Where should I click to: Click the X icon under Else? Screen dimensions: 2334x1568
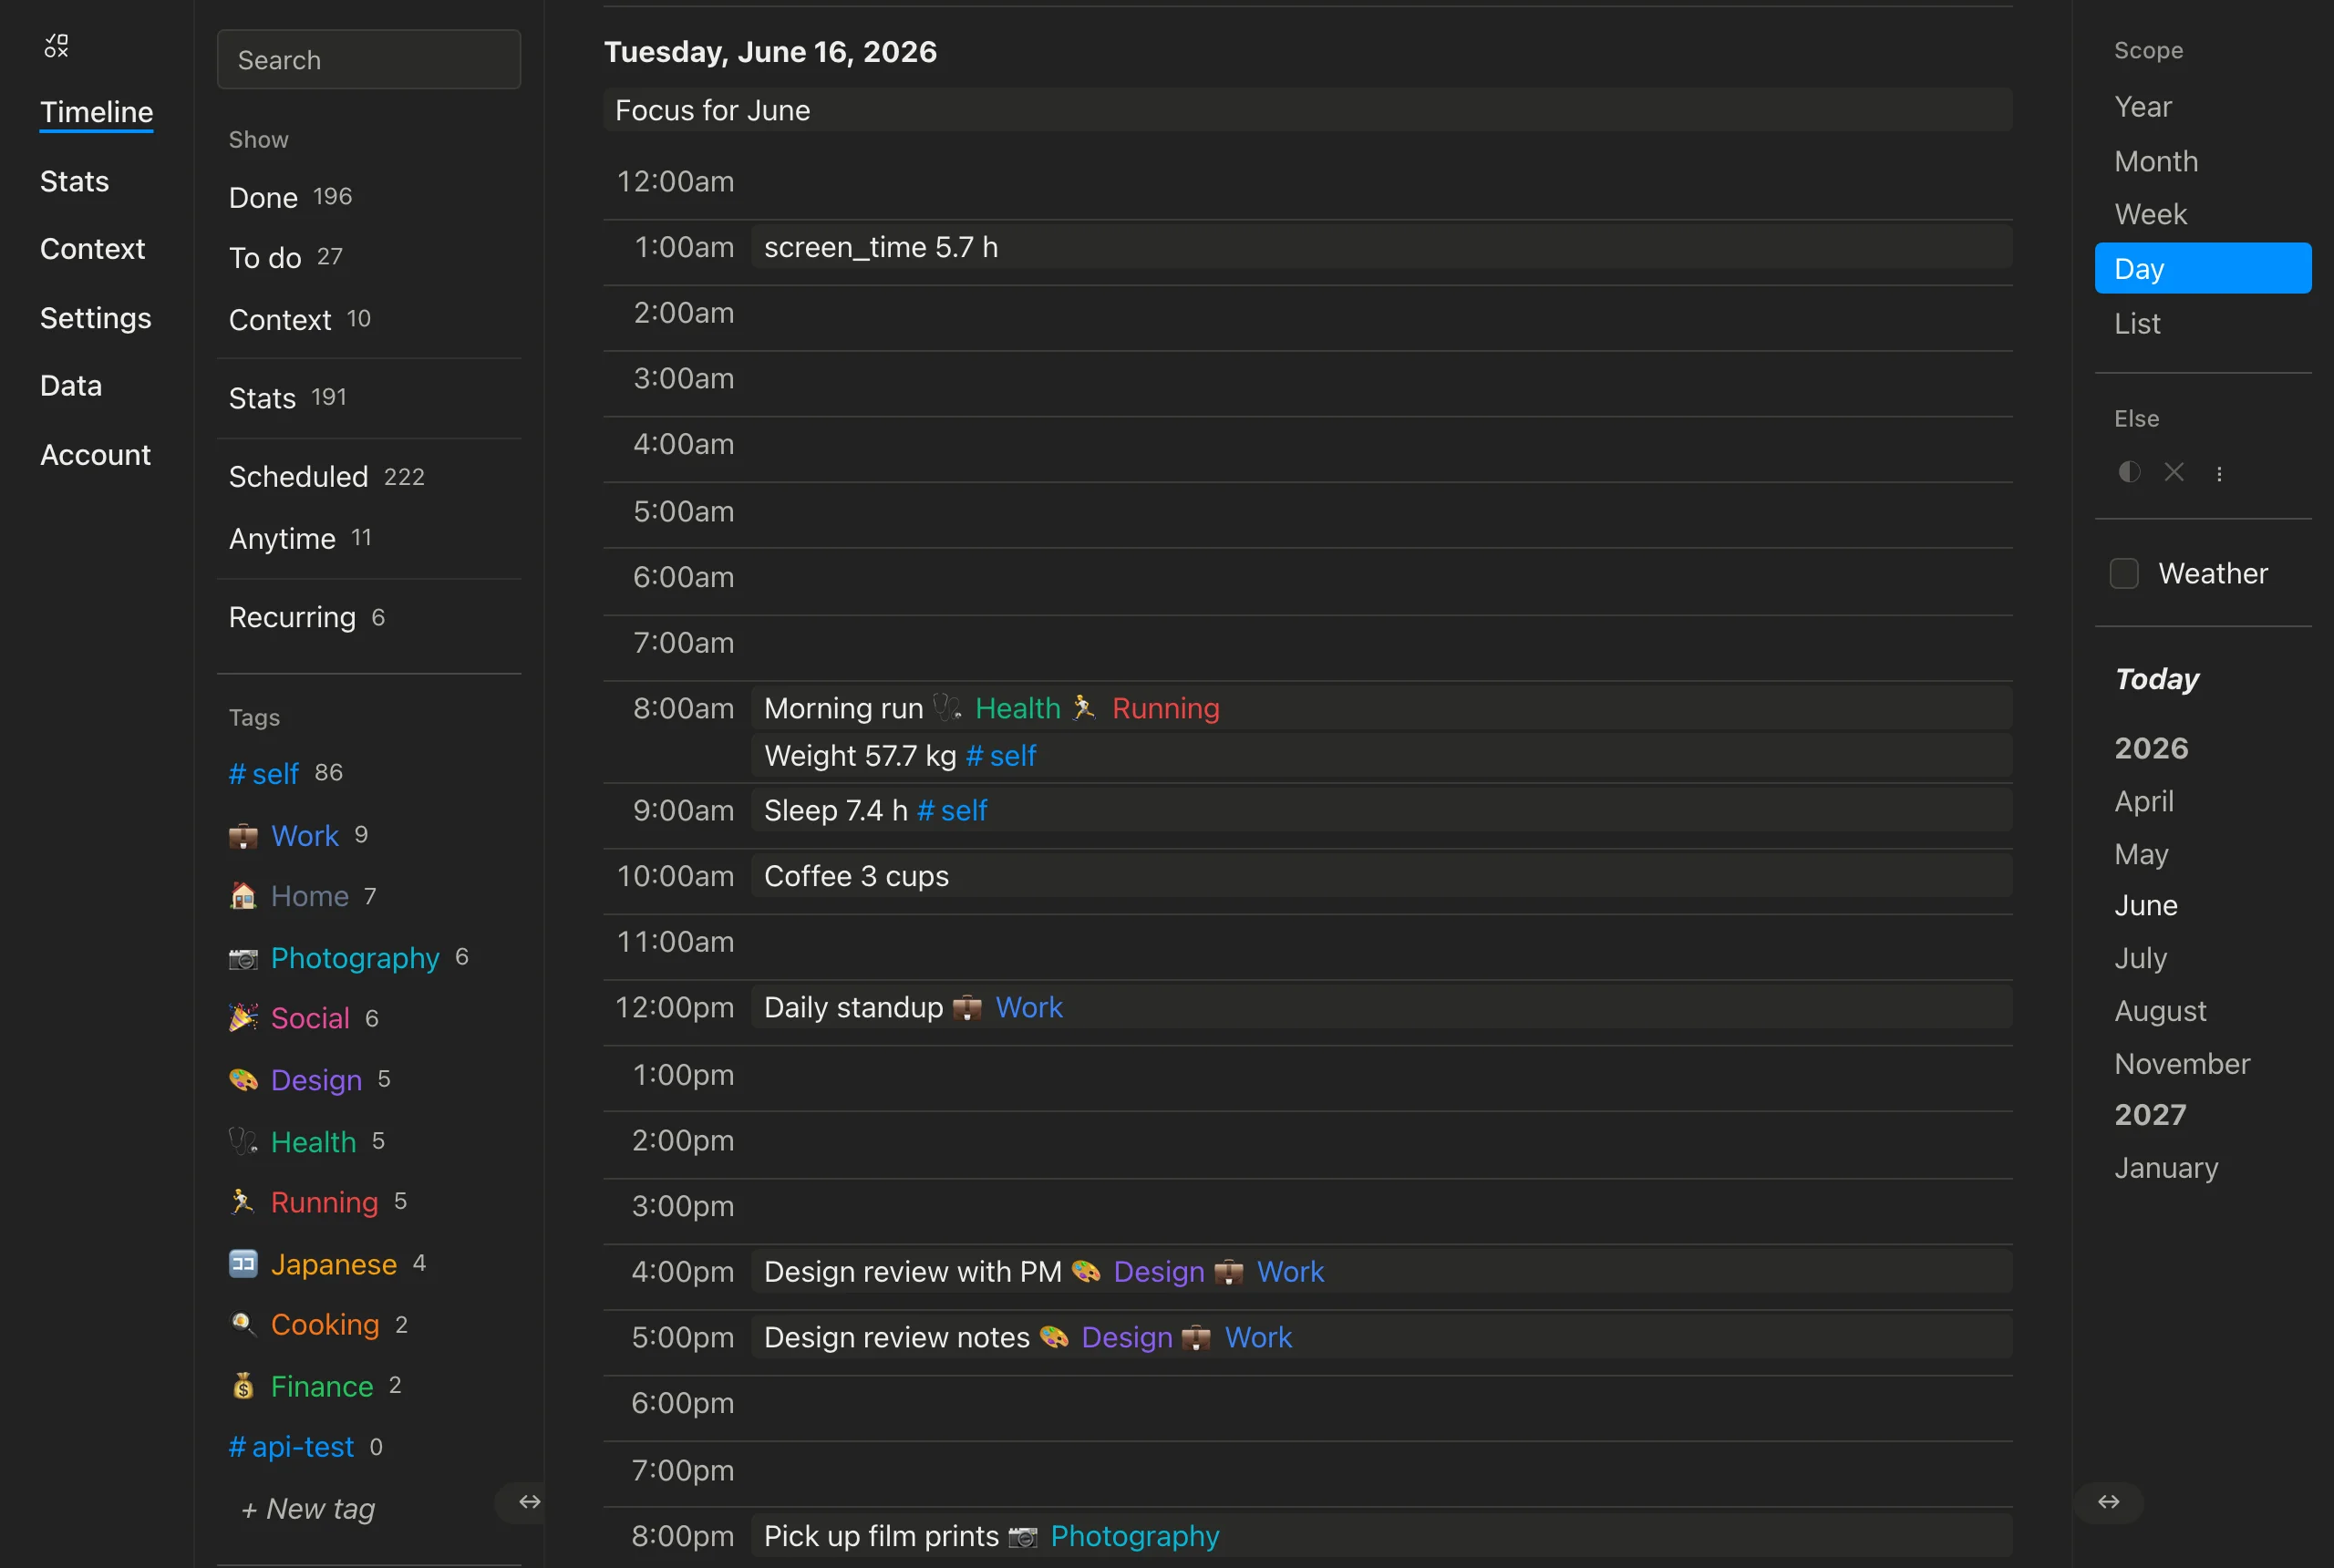click(x=2174, y=472)
